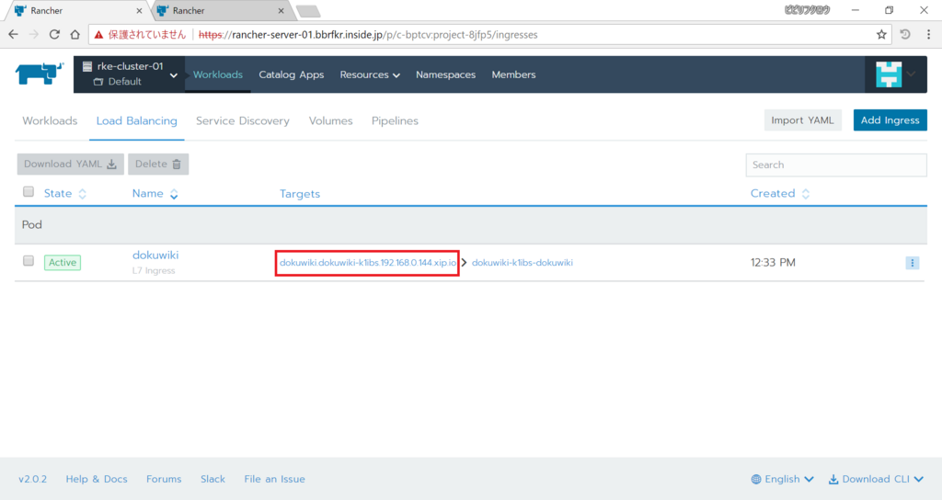Viewport: 942px width, 500px height.
Task: Click the Add Ingress button
Action: pos(890,120)
